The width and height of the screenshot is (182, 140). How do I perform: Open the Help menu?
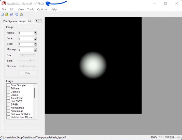[x=53, y=9]
